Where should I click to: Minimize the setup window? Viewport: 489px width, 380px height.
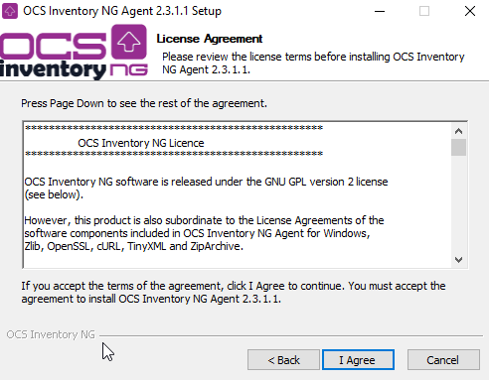(x=380, y=11)
